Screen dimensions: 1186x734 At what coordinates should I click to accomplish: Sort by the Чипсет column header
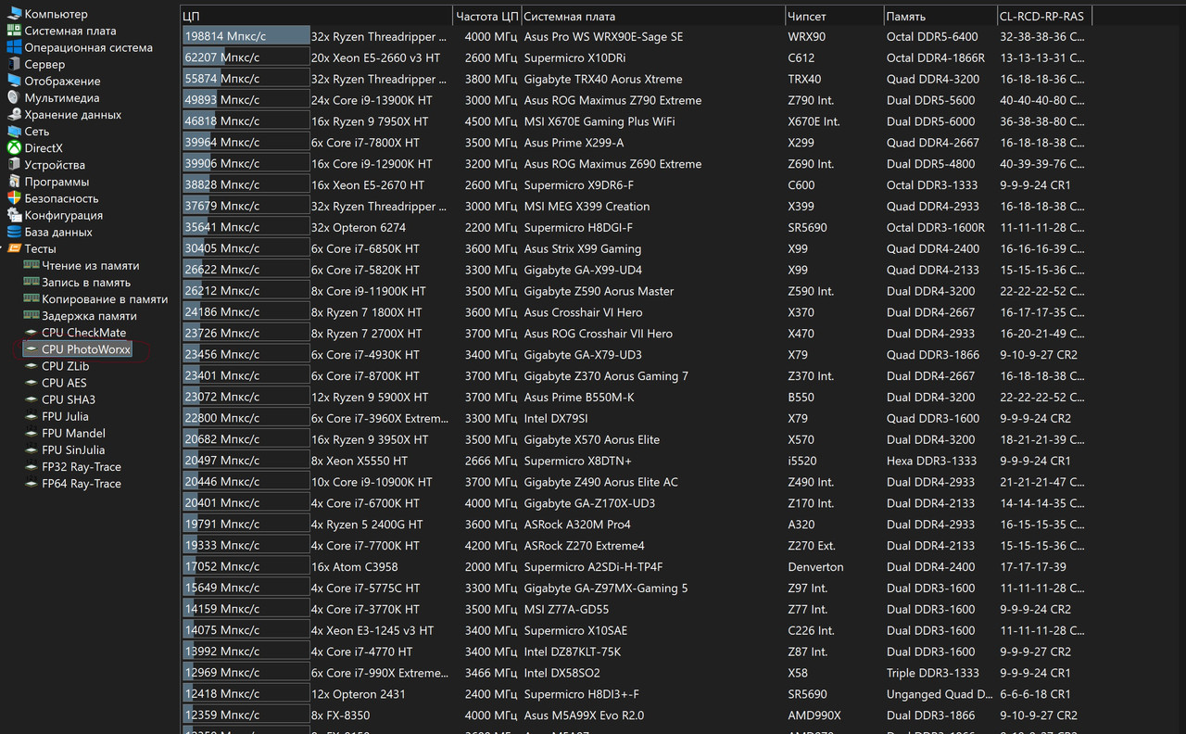pyautogui.click(x=833, y=16)
